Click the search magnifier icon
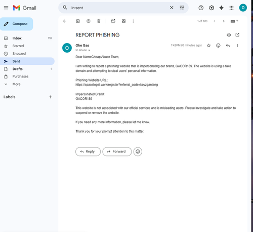 point(65,8)
